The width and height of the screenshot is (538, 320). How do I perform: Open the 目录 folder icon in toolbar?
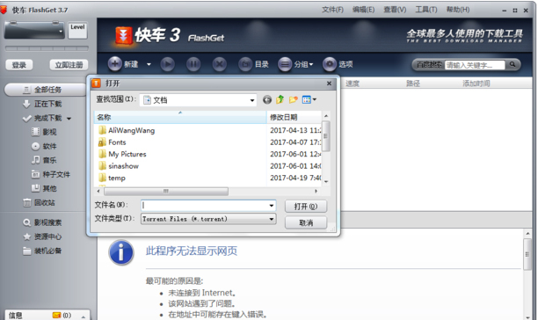click(x=245, y=64)
